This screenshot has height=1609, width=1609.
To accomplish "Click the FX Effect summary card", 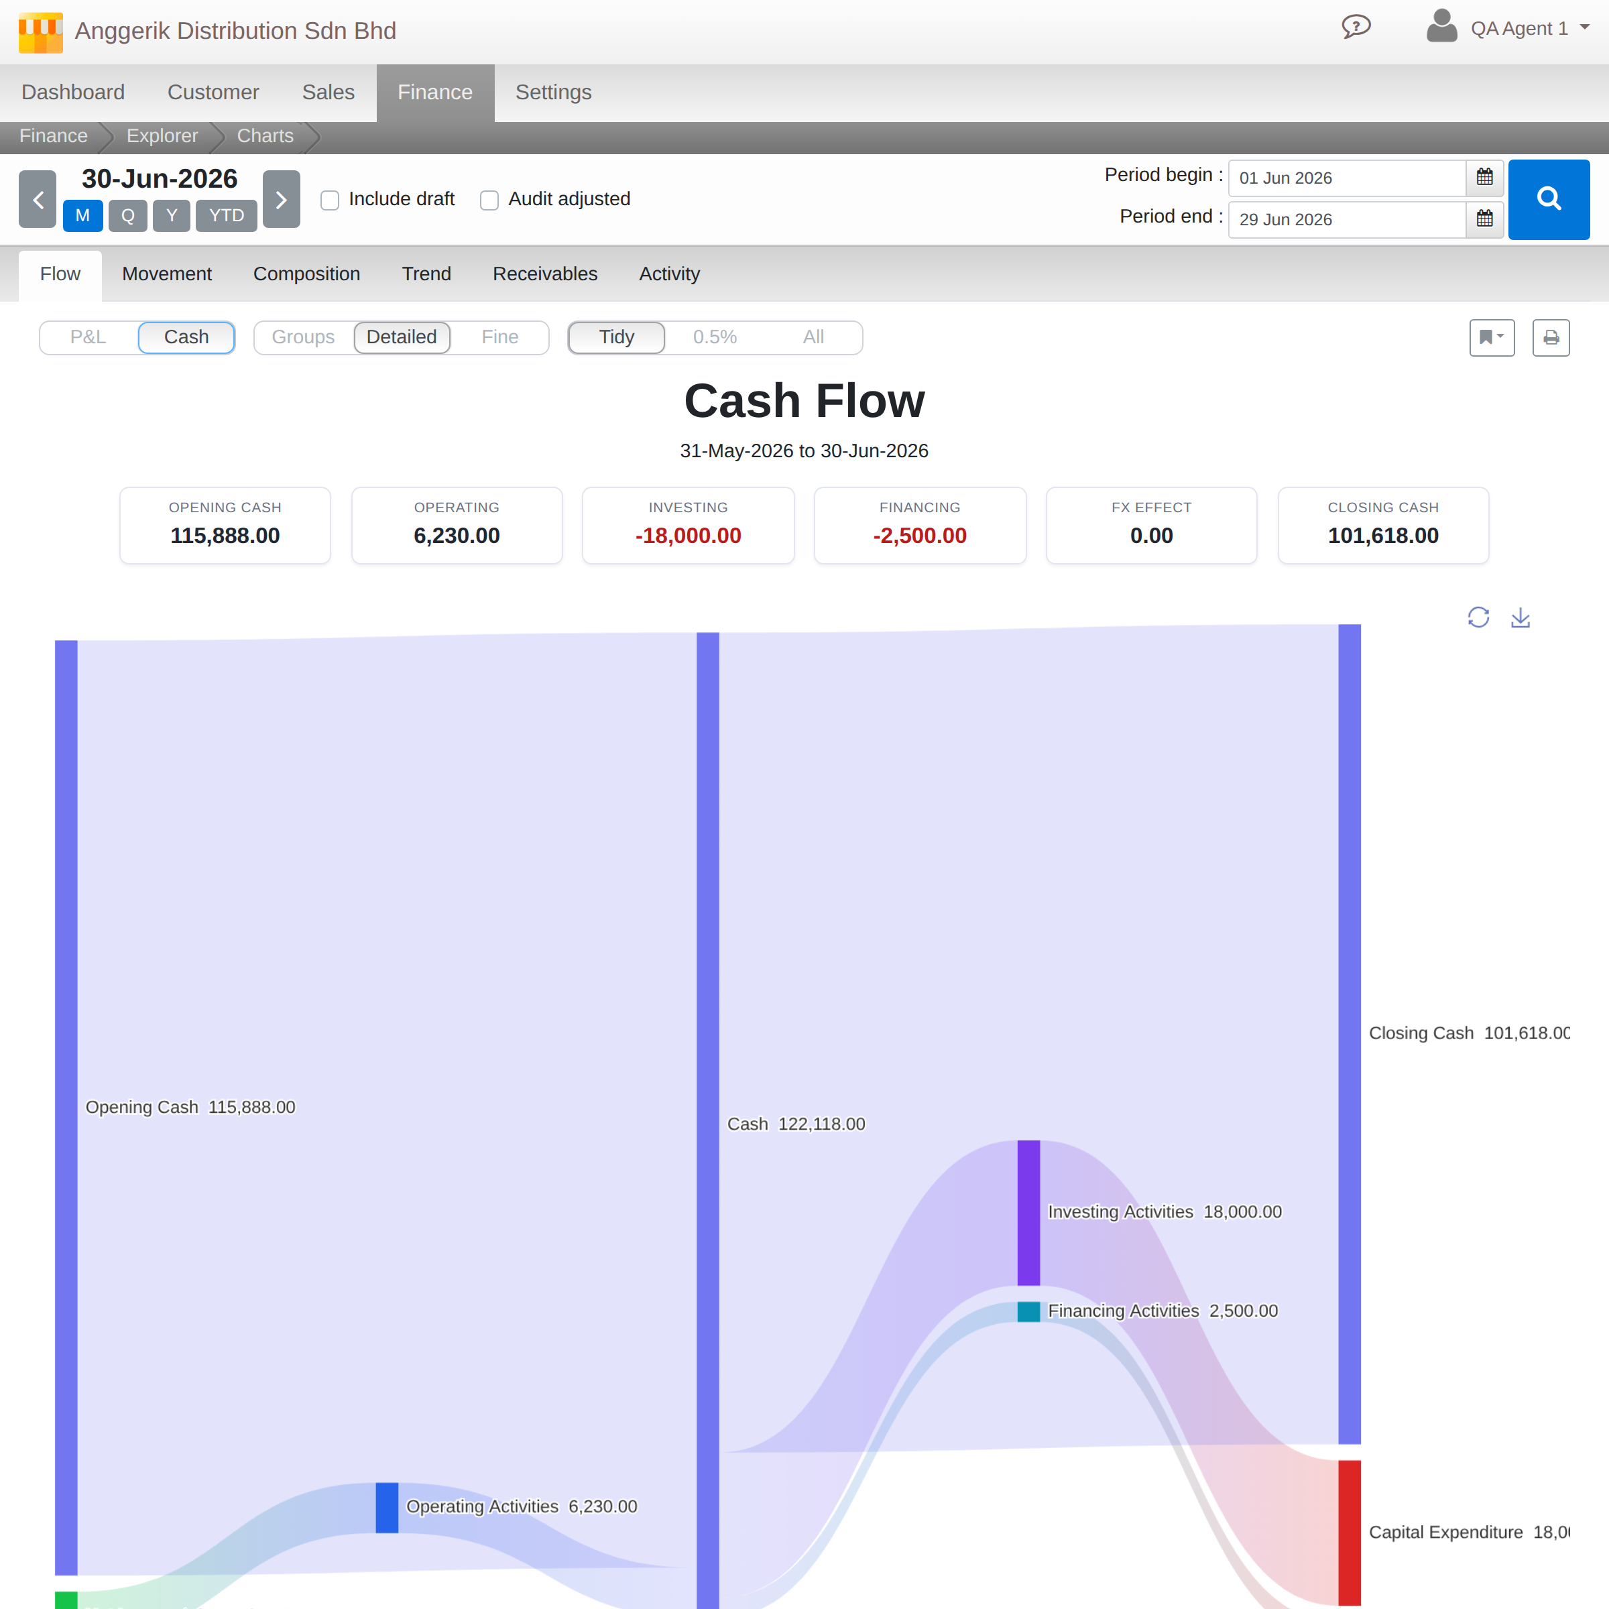I will (x=1151, y=526).
